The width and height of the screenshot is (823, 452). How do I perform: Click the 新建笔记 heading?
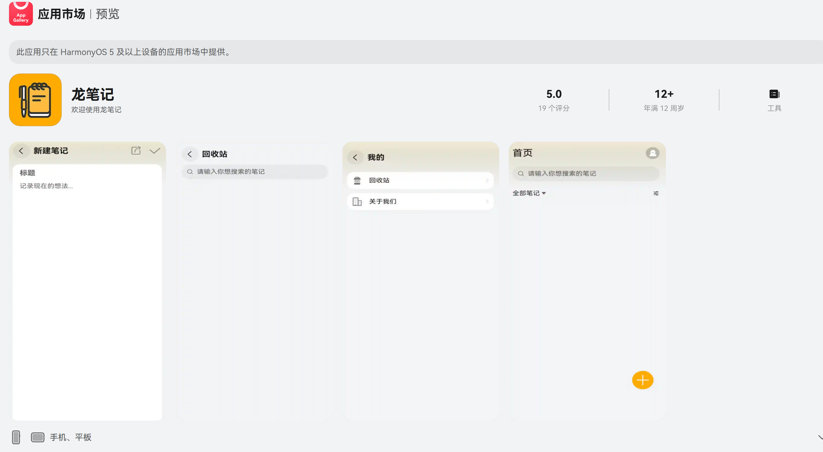pyautogui.click(x=51, y=151)
